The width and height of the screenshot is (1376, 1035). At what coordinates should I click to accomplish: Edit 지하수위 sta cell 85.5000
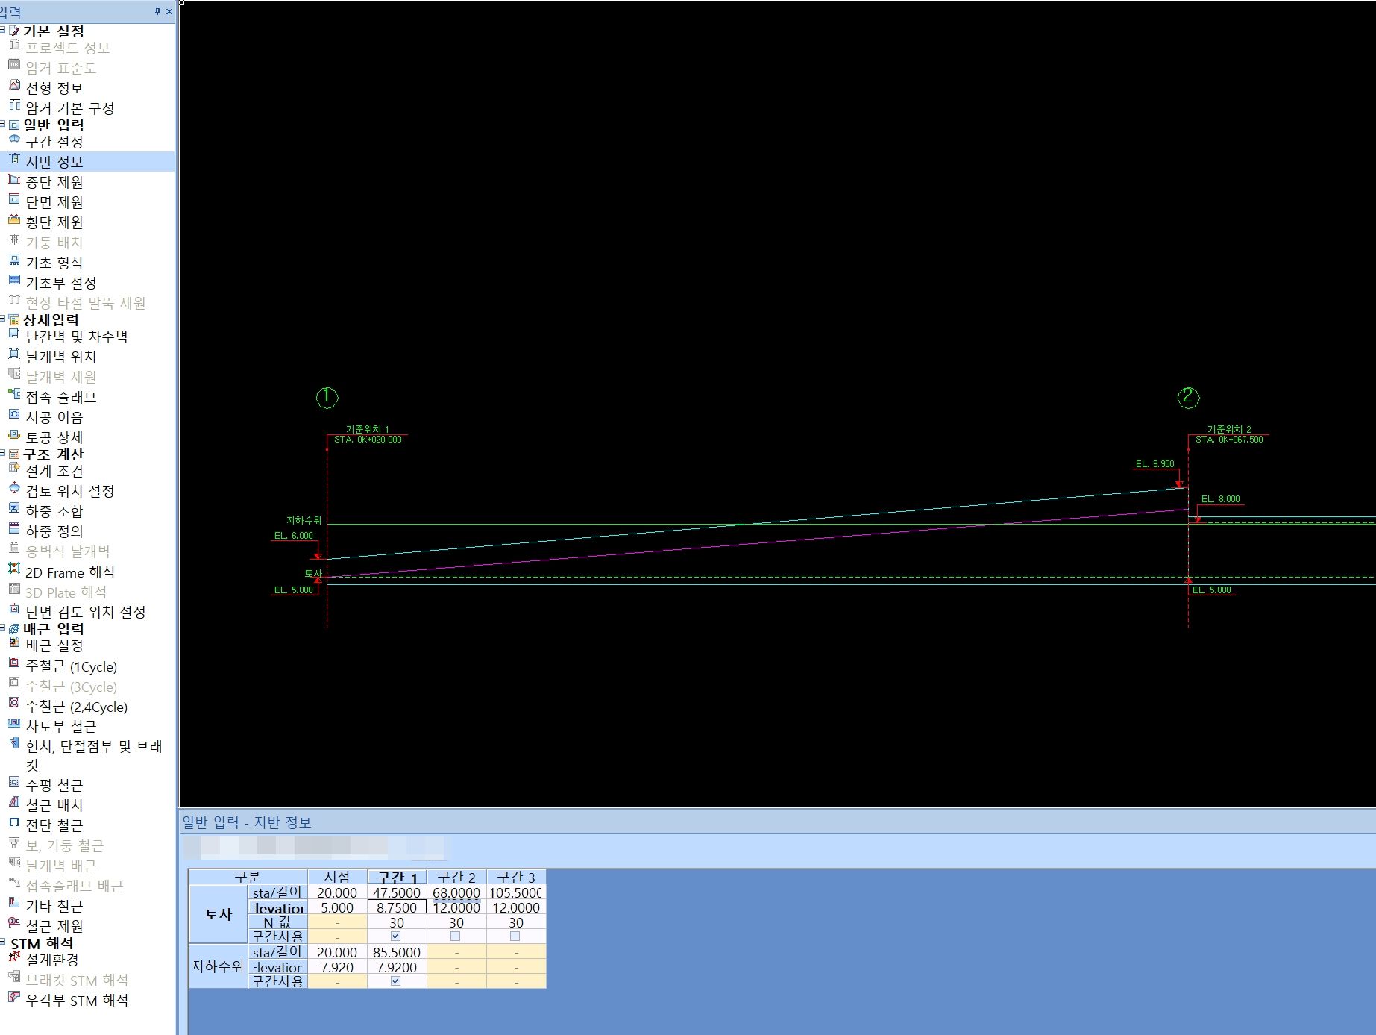[x=397, y=952]
